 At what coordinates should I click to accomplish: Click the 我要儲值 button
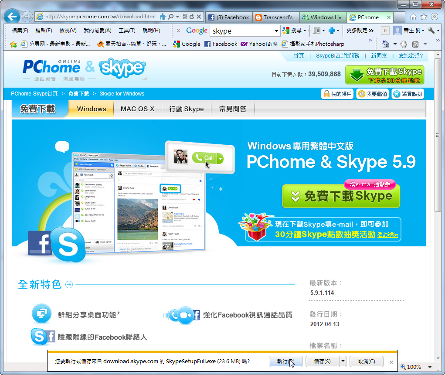[373, 94]
